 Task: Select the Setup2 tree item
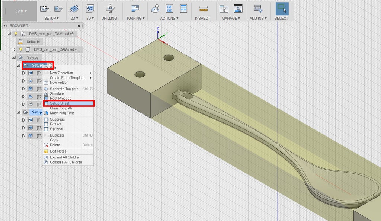tap(36, 112)
